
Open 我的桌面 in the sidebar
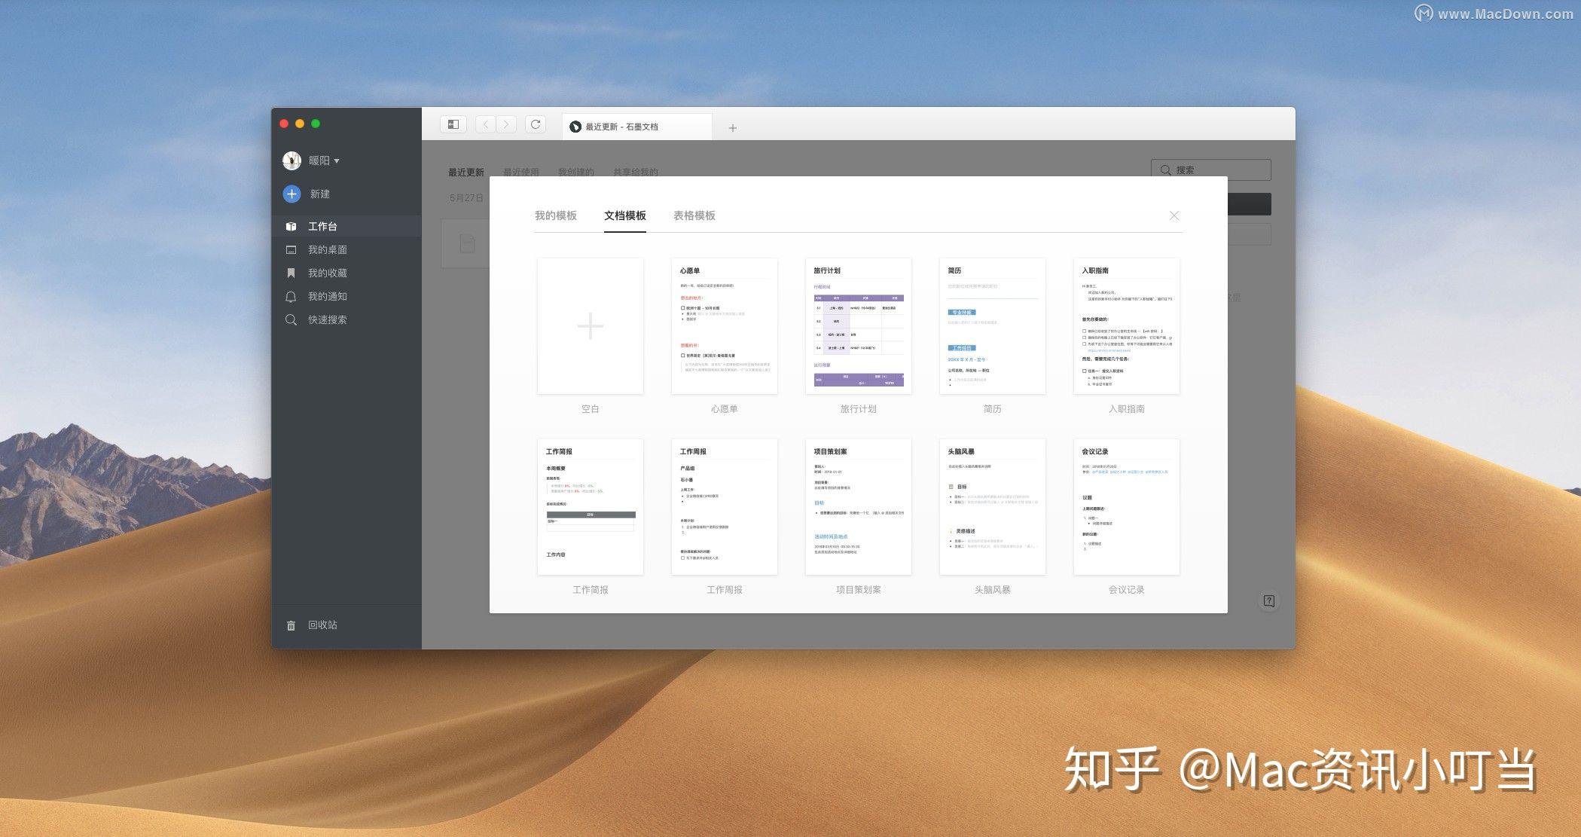point(346,249)
